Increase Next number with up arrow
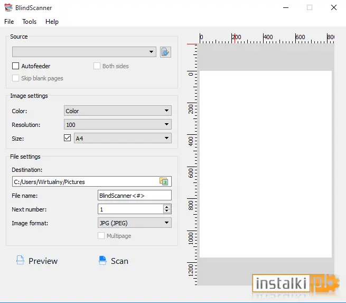Screen dimensions: 346x303 [167, 207]
